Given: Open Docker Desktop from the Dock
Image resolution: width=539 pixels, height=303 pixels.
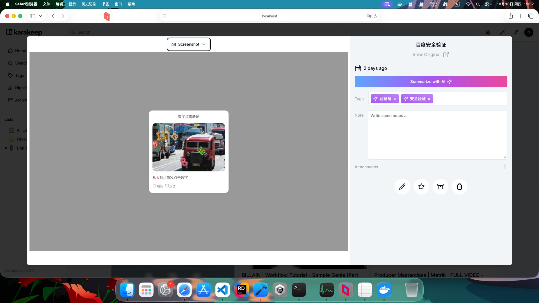Looking at the screenshot, I should coord(384,290).
